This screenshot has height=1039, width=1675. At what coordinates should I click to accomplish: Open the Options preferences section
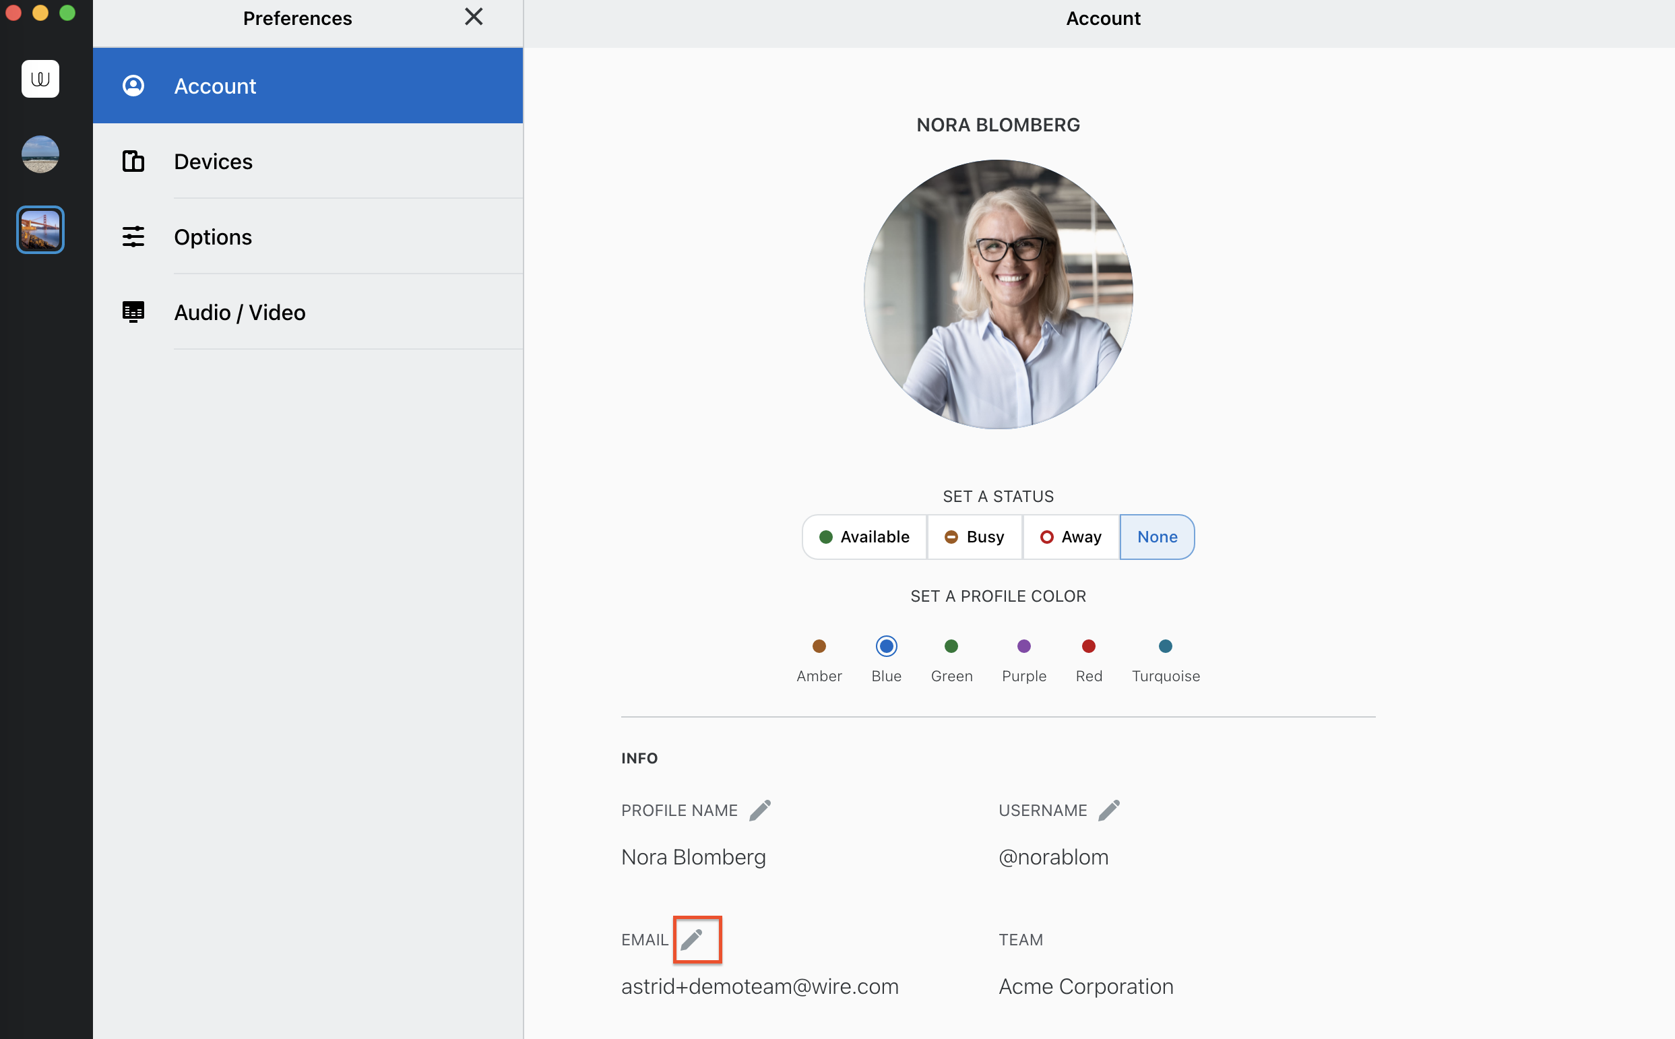(x=308, y=237)
